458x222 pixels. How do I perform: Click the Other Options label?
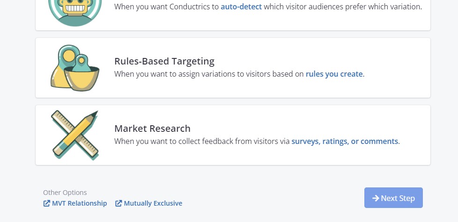point(65,193)
